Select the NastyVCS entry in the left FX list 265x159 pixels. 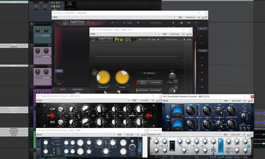click(x=14, y=129)
